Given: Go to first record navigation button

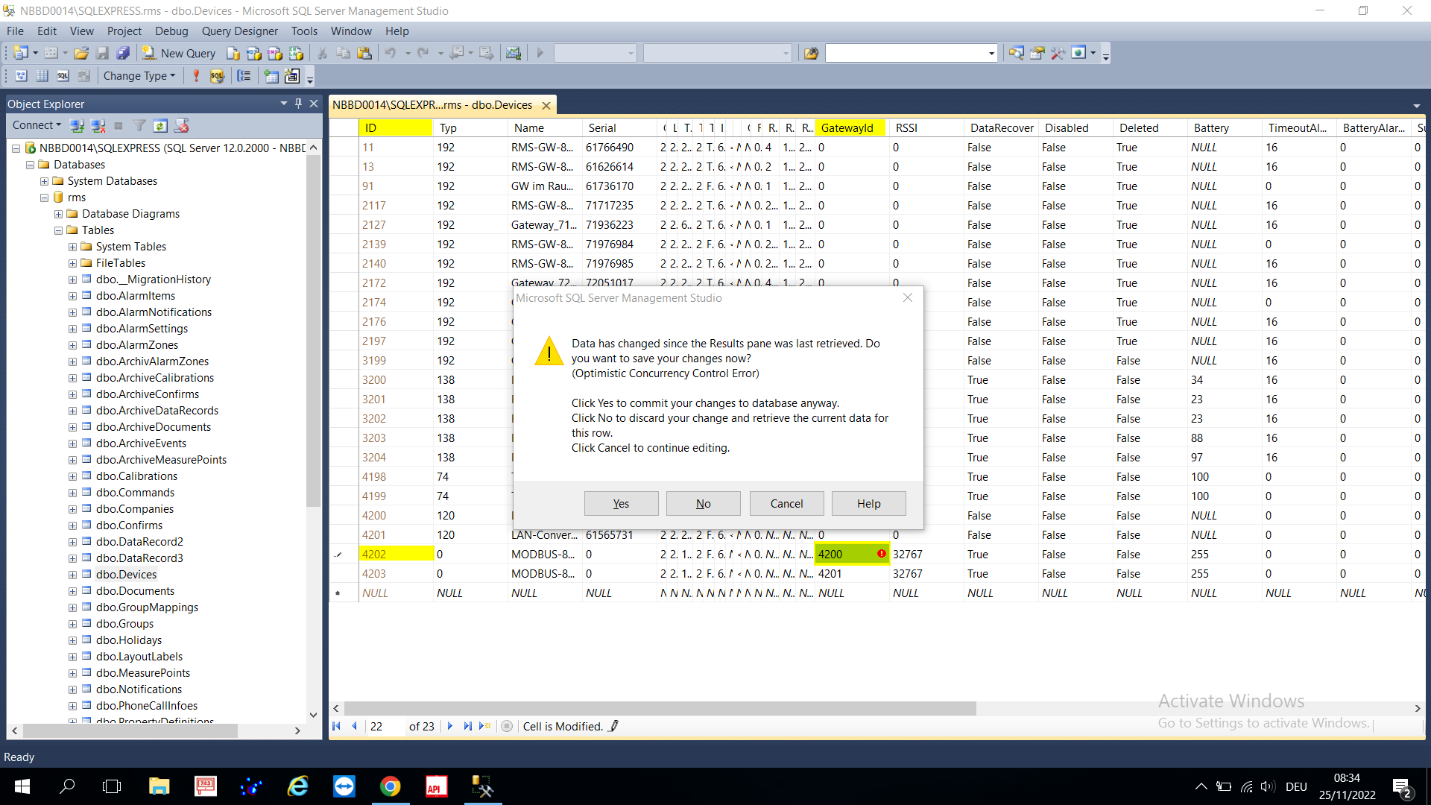Looking at the screenshot, I should tap(337, 726).
